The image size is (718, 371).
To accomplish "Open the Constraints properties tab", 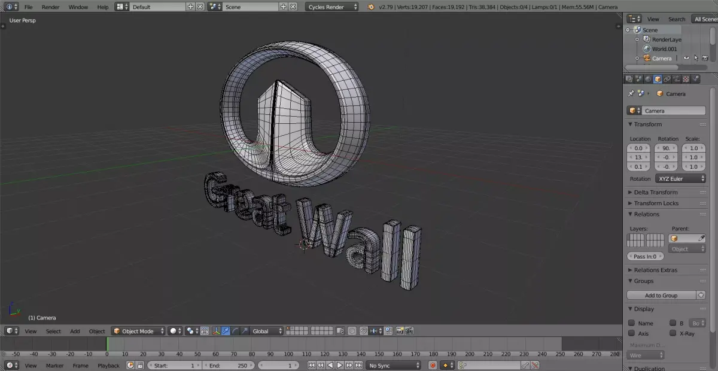I will coord(667,79).
